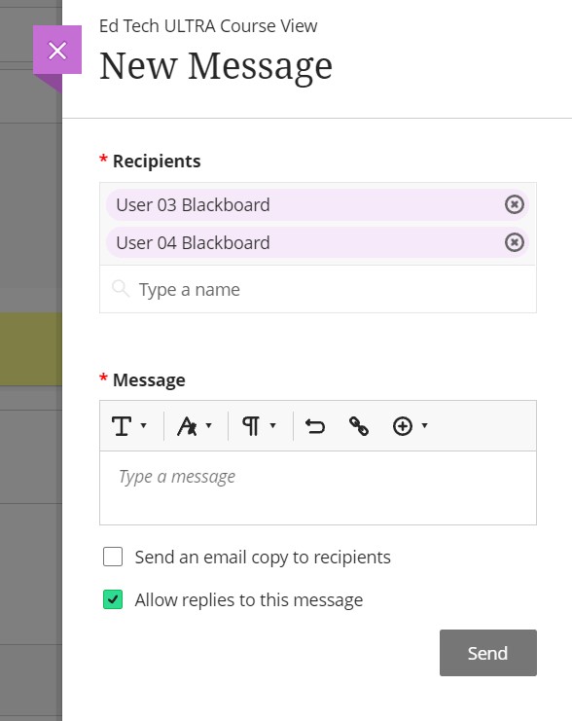Click the insert content plus icon
This screenshot has width=572, height=721.
[403, 426]
